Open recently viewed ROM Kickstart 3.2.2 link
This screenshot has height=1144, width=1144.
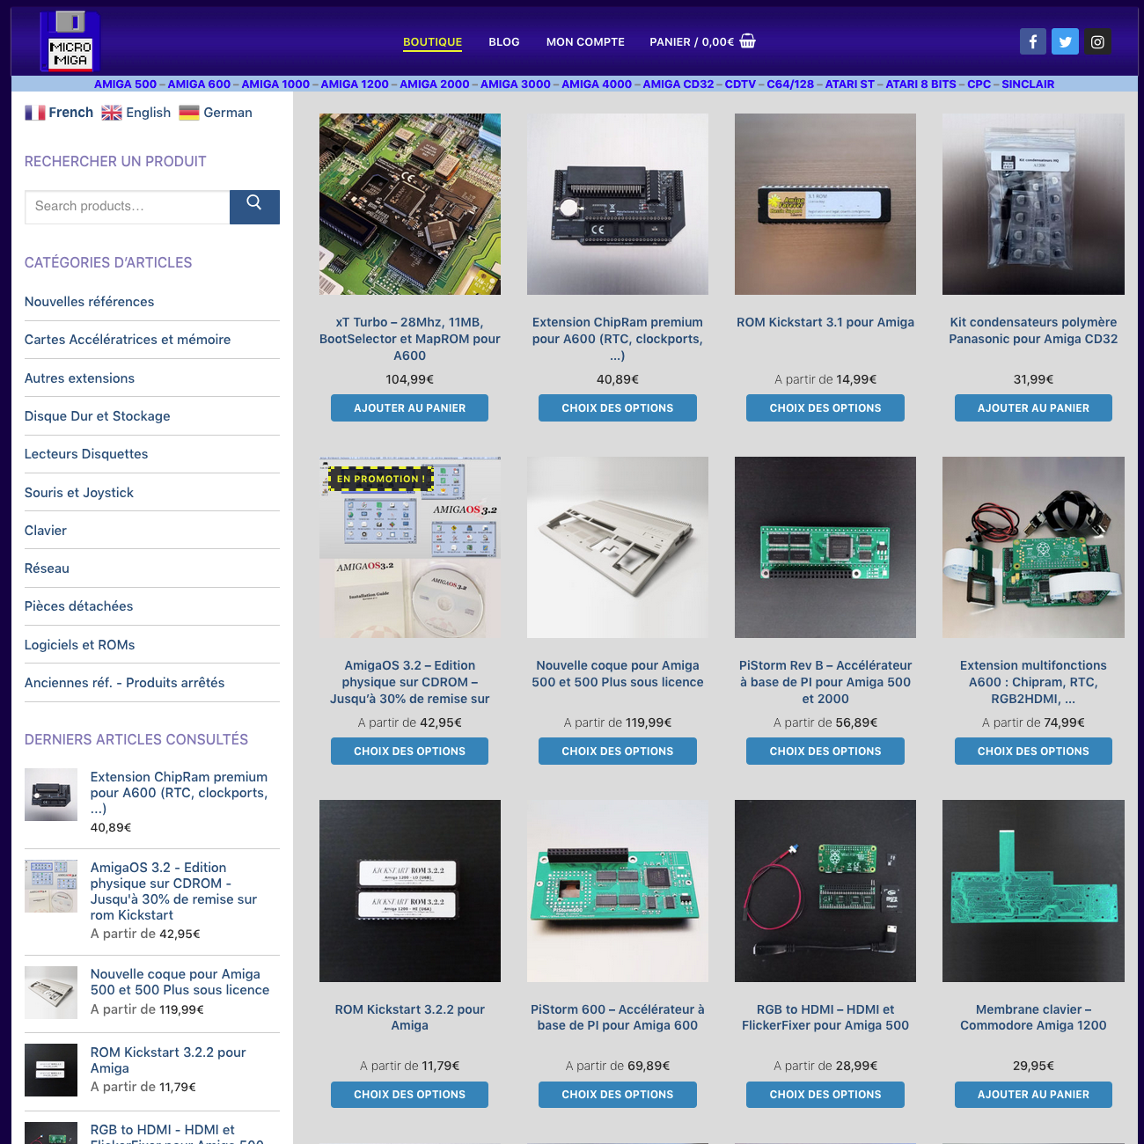pyautogui.click(x=168, y=1060)
